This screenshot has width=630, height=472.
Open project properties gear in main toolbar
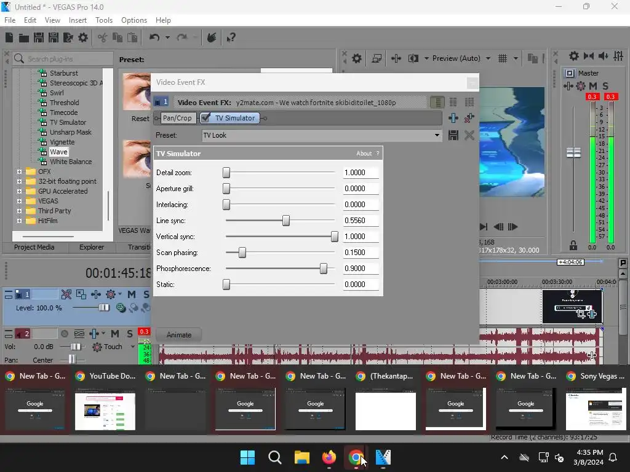(83, 37)
